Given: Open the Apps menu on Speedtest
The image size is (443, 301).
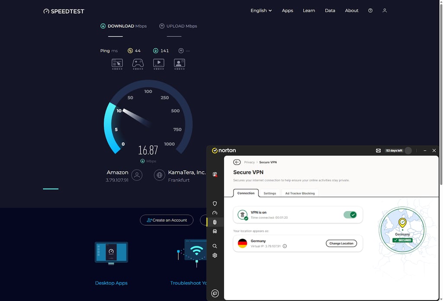Looking at the screenshot, I should pos(287,10).
